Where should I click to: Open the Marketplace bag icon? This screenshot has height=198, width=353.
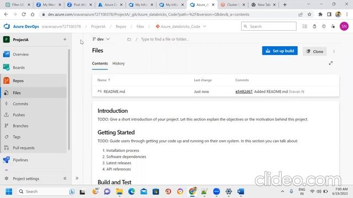[314, 26]
